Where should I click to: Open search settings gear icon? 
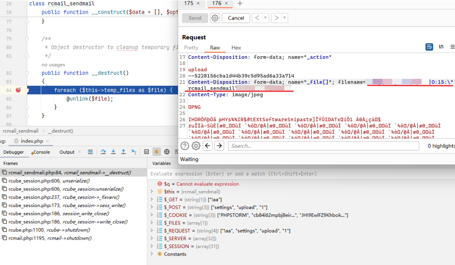tap(196, 146)
